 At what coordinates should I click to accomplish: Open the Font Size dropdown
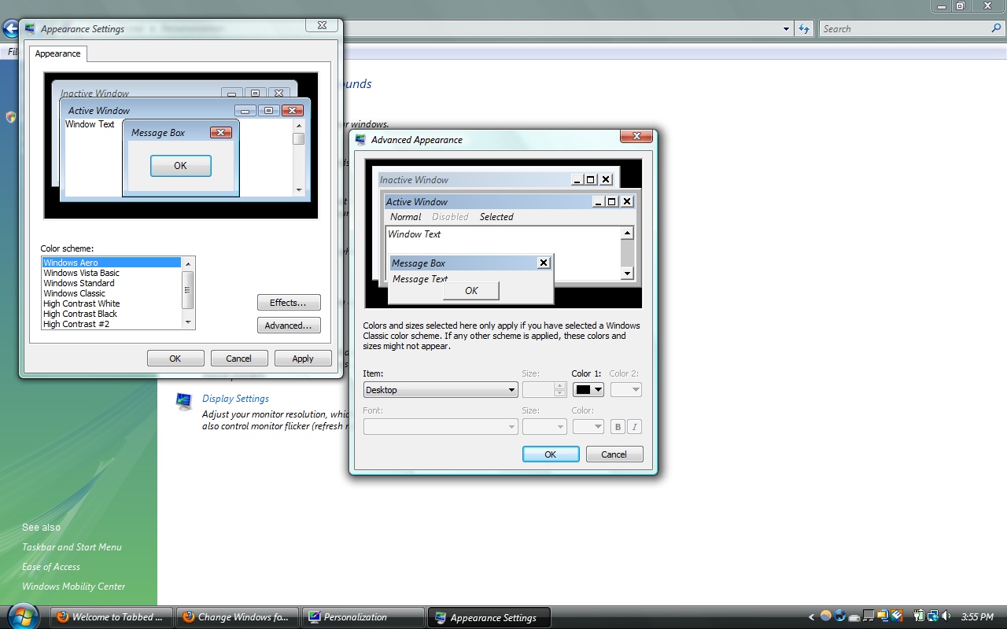544,427
